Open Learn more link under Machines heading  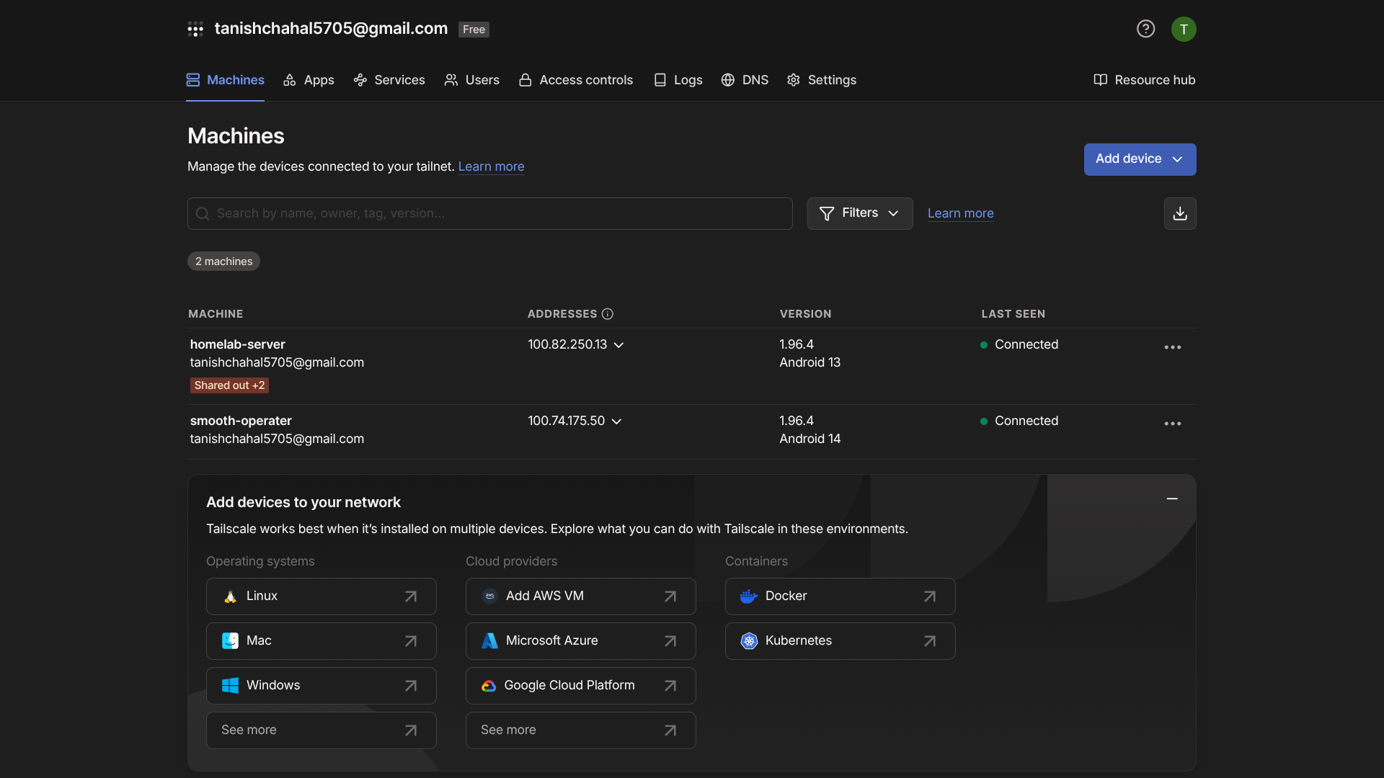491,166
